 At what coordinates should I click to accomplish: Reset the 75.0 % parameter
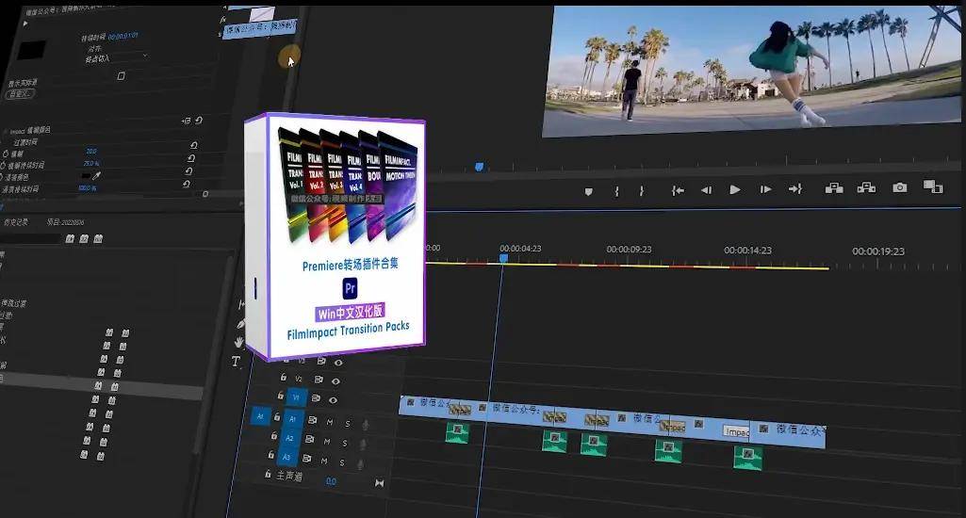tap(191, 158)
